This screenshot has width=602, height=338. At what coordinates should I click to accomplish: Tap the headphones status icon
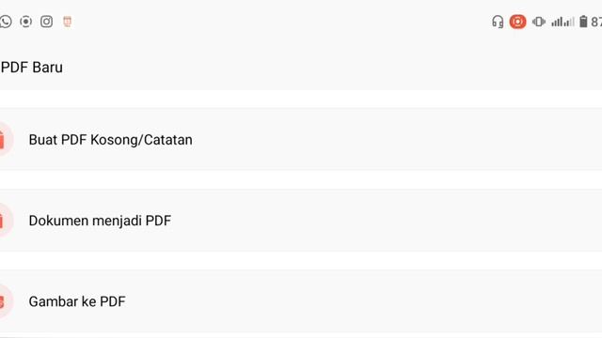(x=498, y=22)
